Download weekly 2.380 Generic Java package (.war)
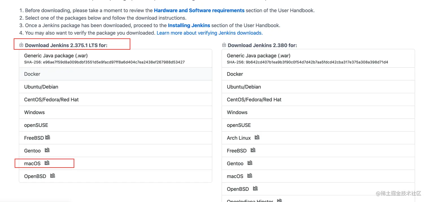 coord(259,56)
